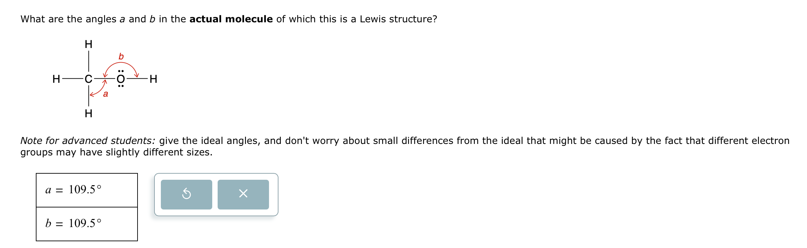Click the angle a answer field
807x248 pixels.
87,190
